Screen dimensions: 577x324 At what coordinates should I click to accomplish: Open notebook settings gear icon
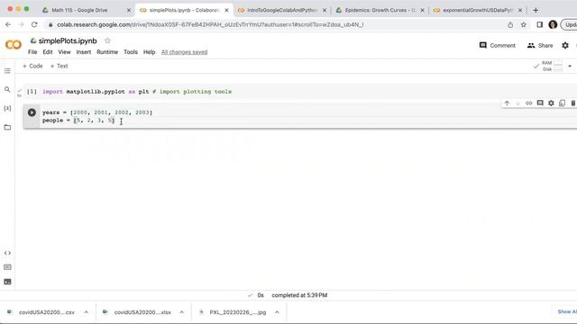click(x=565, y=45)
